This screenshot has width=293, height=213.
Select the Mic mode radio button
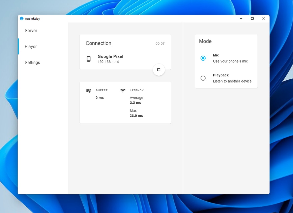(x=203, y=58)
